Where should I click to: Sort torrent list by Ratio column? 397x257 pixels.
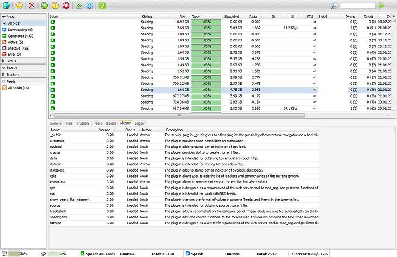coord(253,17)
